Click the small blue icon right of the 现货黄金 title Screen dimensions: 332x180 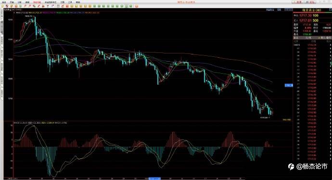(x=331, y=10)
